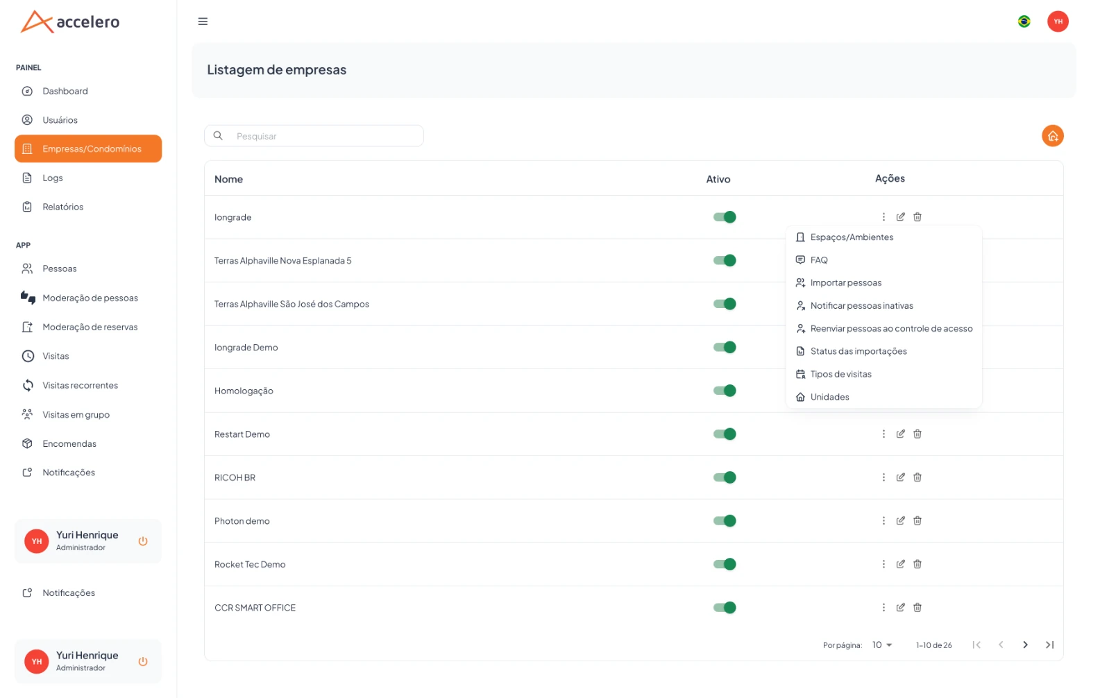Toggle active switch for RICOH BR
1100x698 pixels.
(x=725, y=477)
